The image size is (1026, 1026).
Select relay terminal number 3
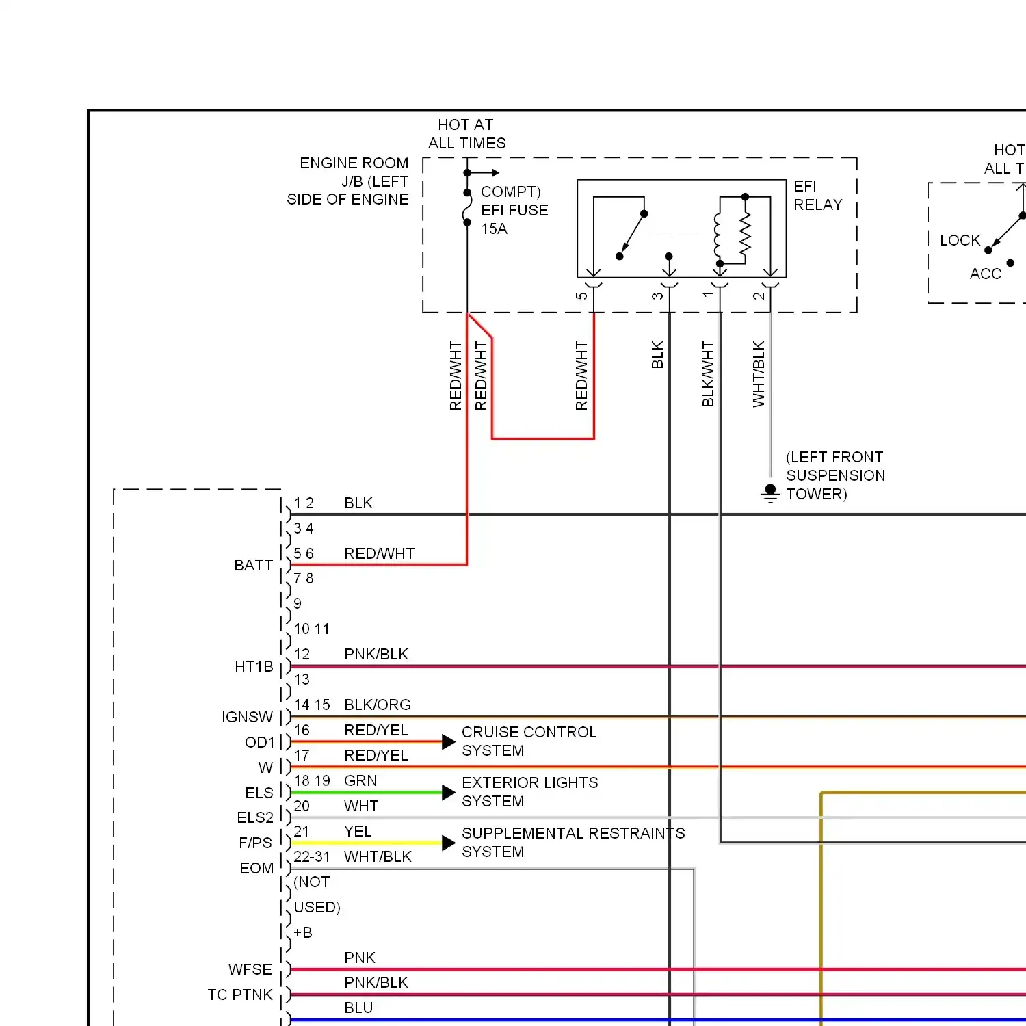point(657,295)
